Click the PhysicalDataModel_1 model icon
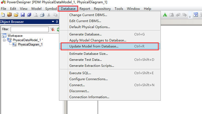Image resolution: width=202 pixels, height=114 pixels. pos(9,40)
